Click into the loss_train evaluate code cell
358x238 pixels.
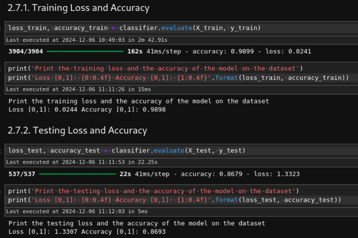(x=181, y=28)
